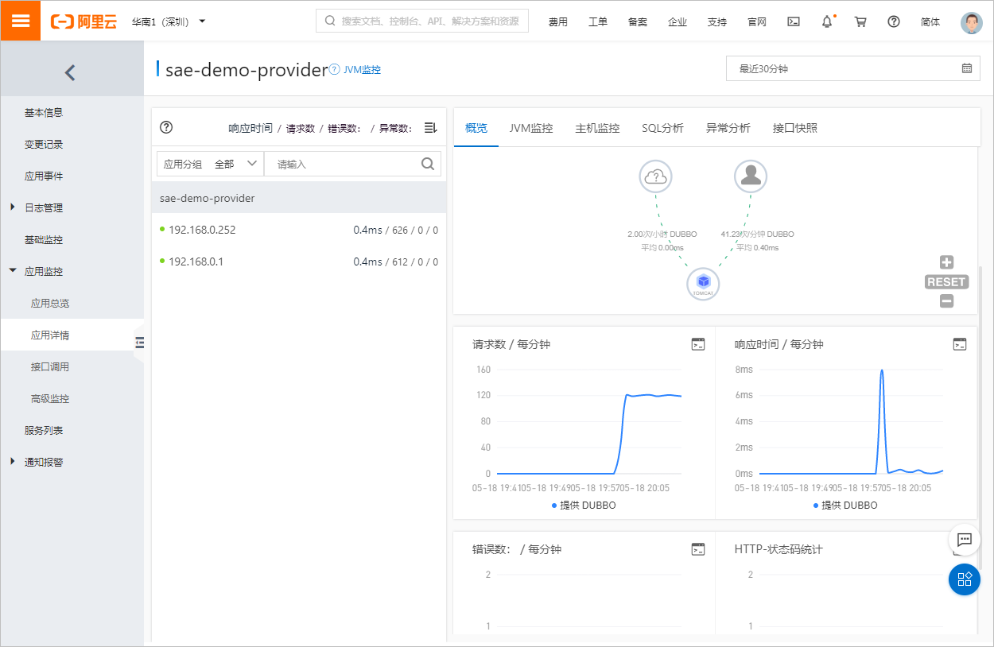Open the Cloud Shell terminal icon
The image size is (994, 647).
[794, 21]
